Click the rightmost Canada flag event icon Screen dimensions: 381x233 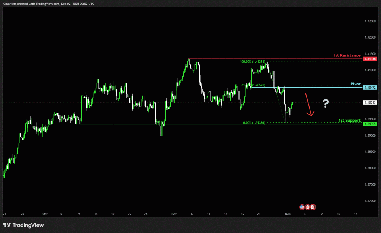coord(313,206)
